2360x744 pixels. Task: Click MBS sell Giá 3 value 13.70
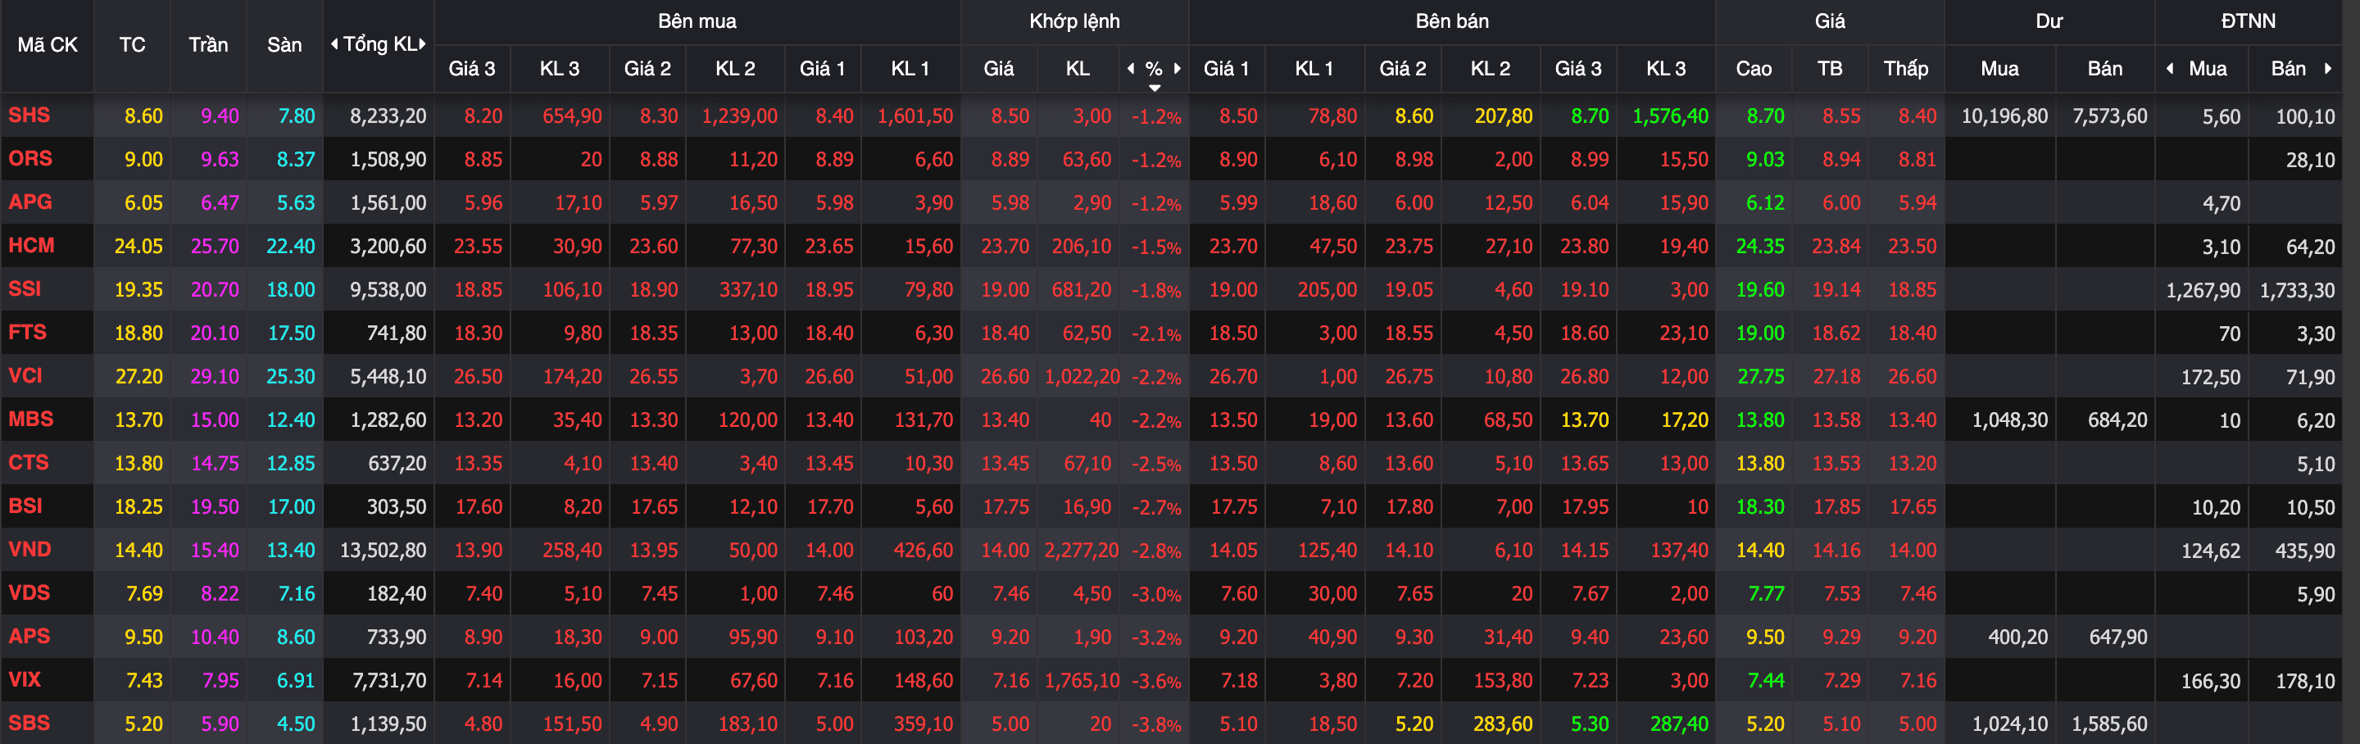pyautogui.click(x=1585, y=420)
